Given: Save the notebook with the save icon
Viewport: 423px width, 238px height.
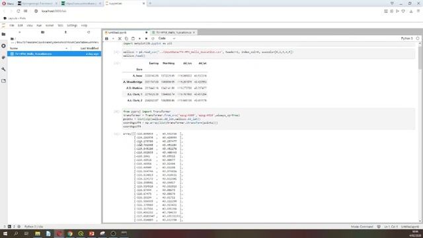Looking at the screenshot, I should pos(106,38).
